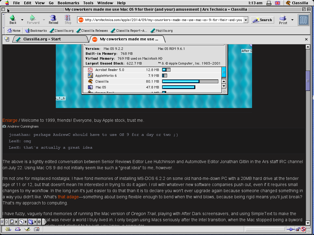Viewport: 314px width, 235px height.
Task: Collapse the Control Strip end tab
Action: click(44, 222)
